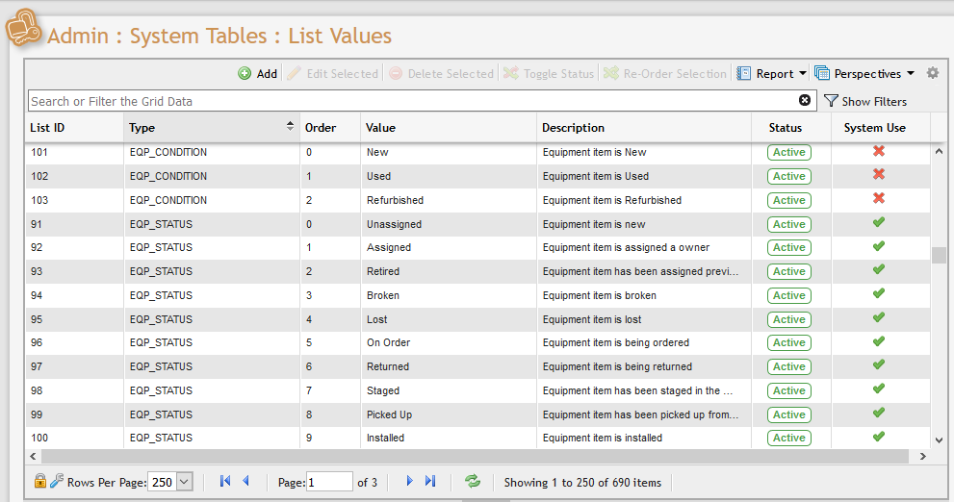
Task: Expand the Rows Per Page dropdown
Action: (185, 482)
